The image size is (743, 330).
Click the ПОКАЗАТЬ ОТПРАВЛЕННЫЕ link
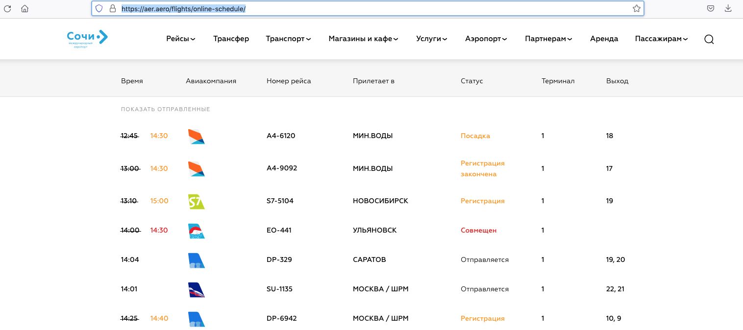coord(166,109)
